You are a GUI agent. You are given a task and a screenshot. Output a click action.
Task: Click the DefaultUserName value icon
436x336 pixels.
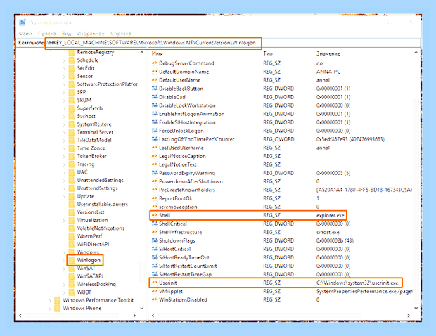coord(154,80)
